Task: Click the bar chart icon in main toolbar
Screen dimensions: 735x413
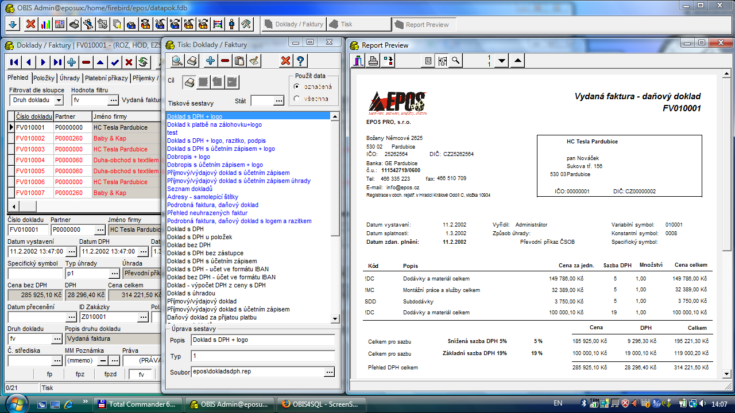Action: coord(45,24)
